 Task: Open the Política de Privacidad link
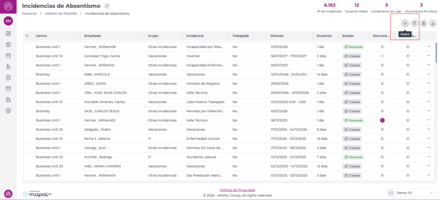[237, 190]
